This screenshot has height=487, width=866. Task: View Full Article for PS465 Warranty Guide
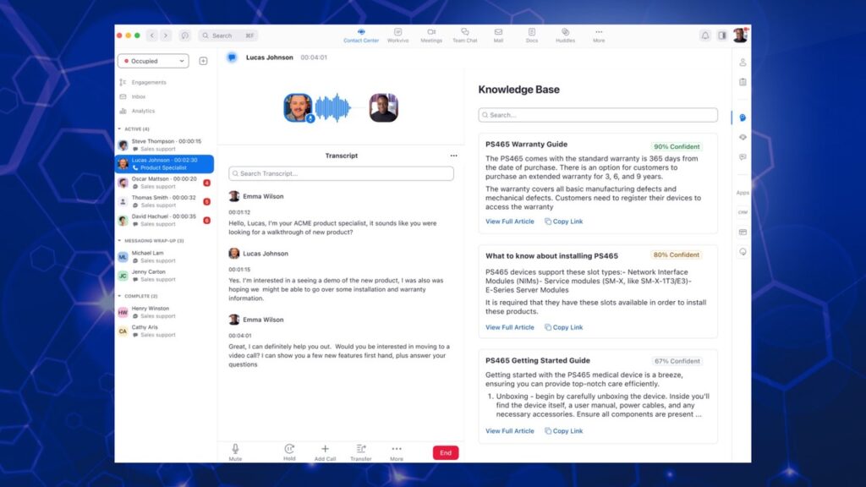coord(510,222)
